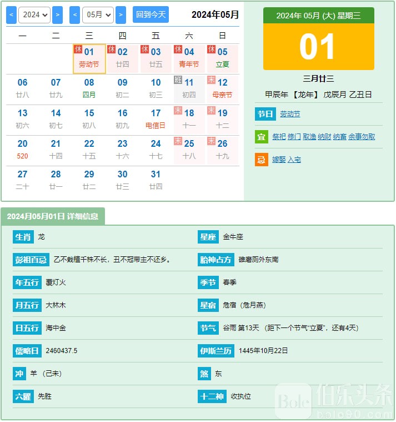Click the previous year arrow button
The height and width of the screenshot is (422, 396).
(11, 15)
